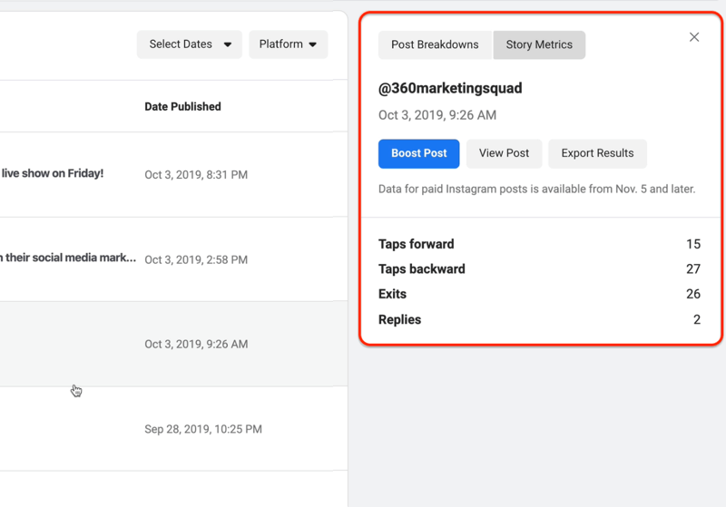Select the Exits metric row
This screenshot has width=726, height=507.
[x=539, y=294]
